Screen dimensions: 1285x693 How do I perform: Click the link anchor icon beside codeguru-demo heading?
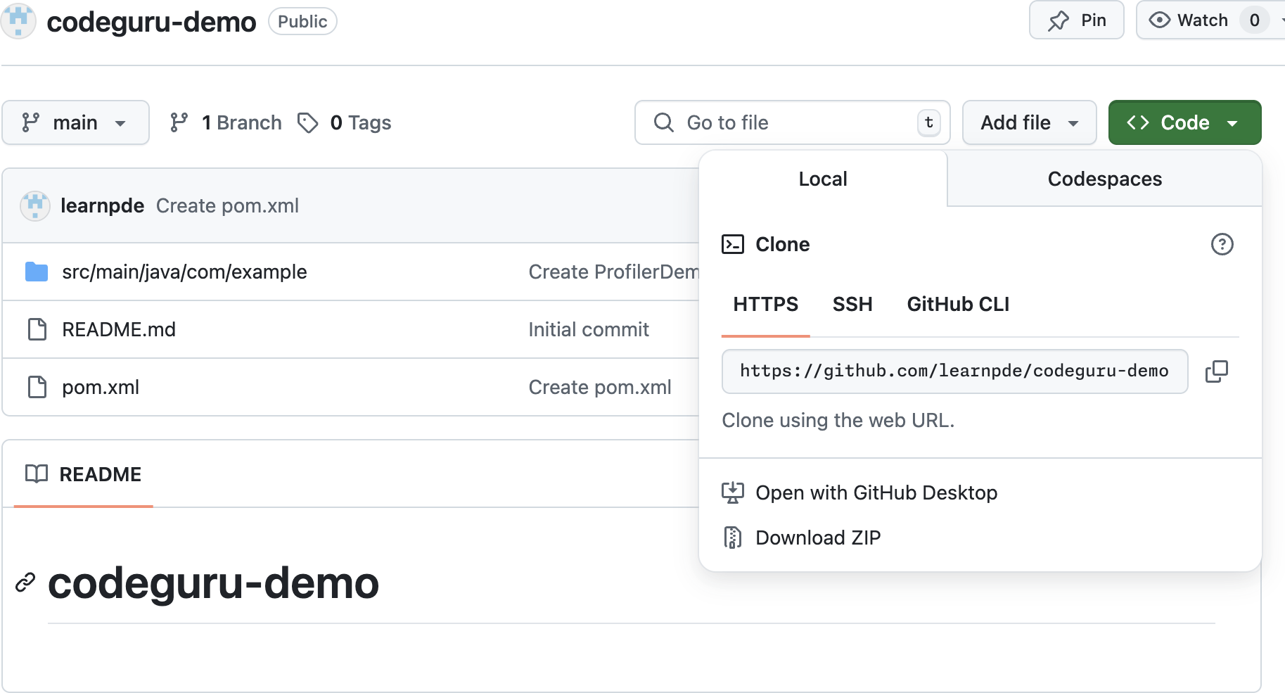(x=25, y=583)
